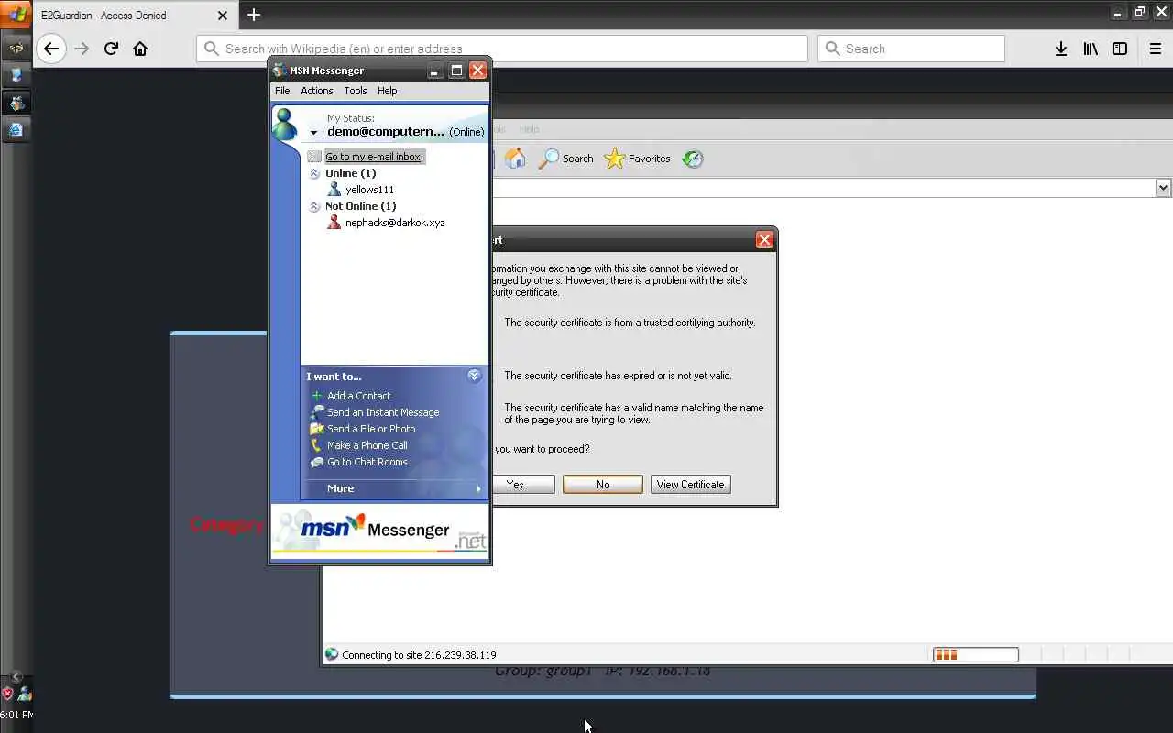Open Firefox library icon
Image resolution: width=1173 pixels, height=733 pixels.
pyautogui.click(x=1091, y=49)
